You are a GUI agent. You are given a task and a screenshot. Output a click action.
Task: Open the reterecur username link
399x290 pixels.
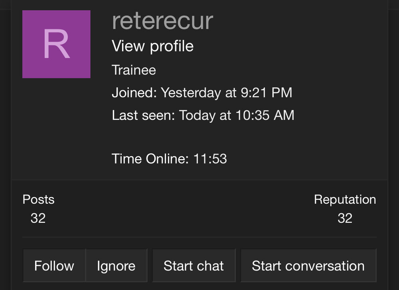point(162,21)
